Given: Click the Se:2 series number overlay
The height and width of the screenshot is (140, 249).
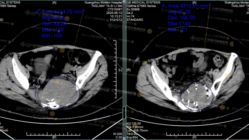Looking at the screenshot, I should pos(130,13).
